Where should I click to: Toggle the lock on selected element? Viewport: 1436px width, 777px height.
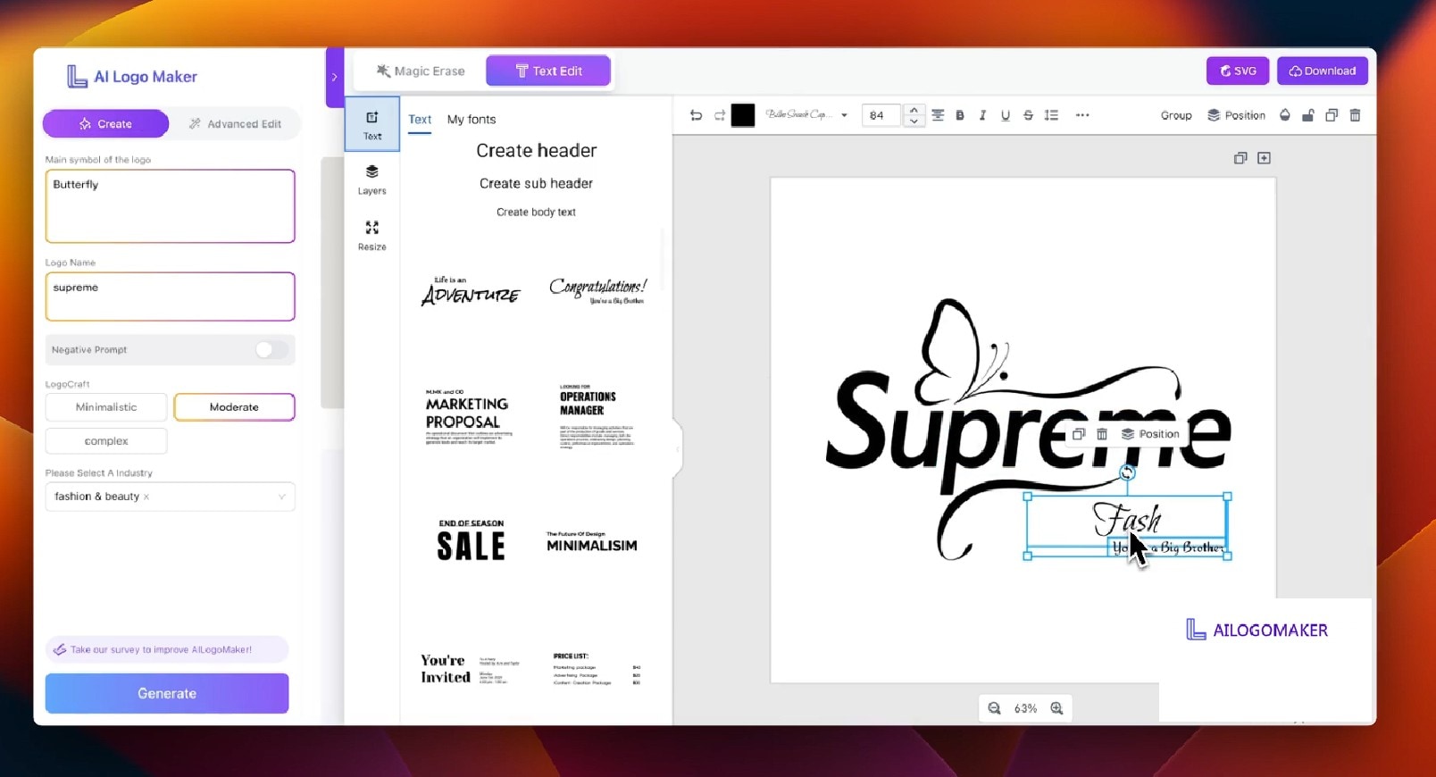(1308, 115)
